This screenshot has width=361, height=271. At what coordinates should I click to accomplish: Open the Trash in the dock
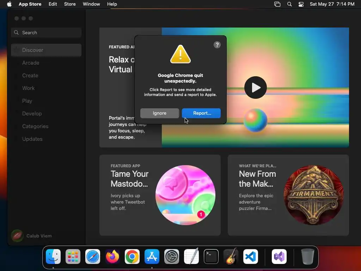tap(307, 257)
